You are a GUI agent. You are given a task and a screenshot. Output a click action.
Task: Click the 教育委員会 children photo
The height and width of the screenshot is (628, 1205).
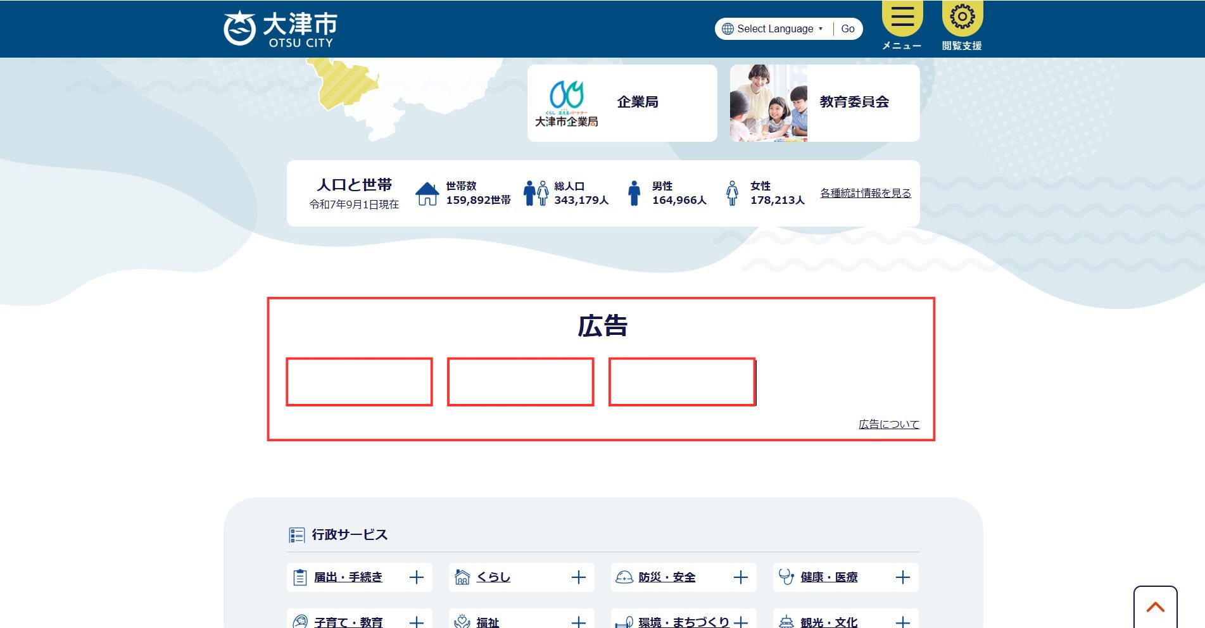(768, 103)
